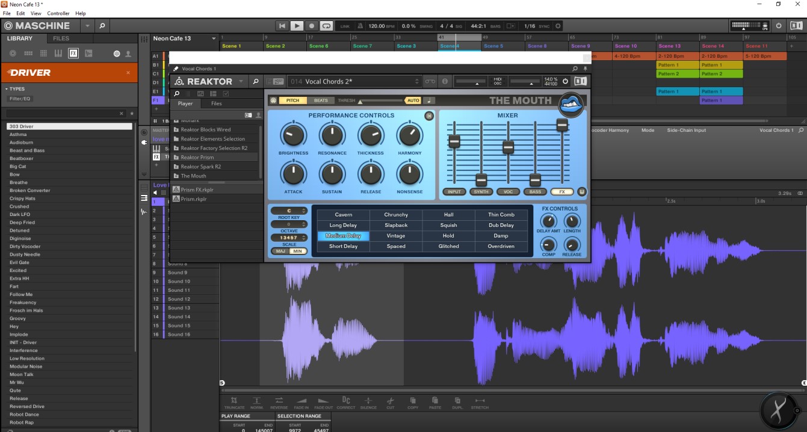Choose the Glitched FX preset
Screen dimensions: 807x432
448,246
